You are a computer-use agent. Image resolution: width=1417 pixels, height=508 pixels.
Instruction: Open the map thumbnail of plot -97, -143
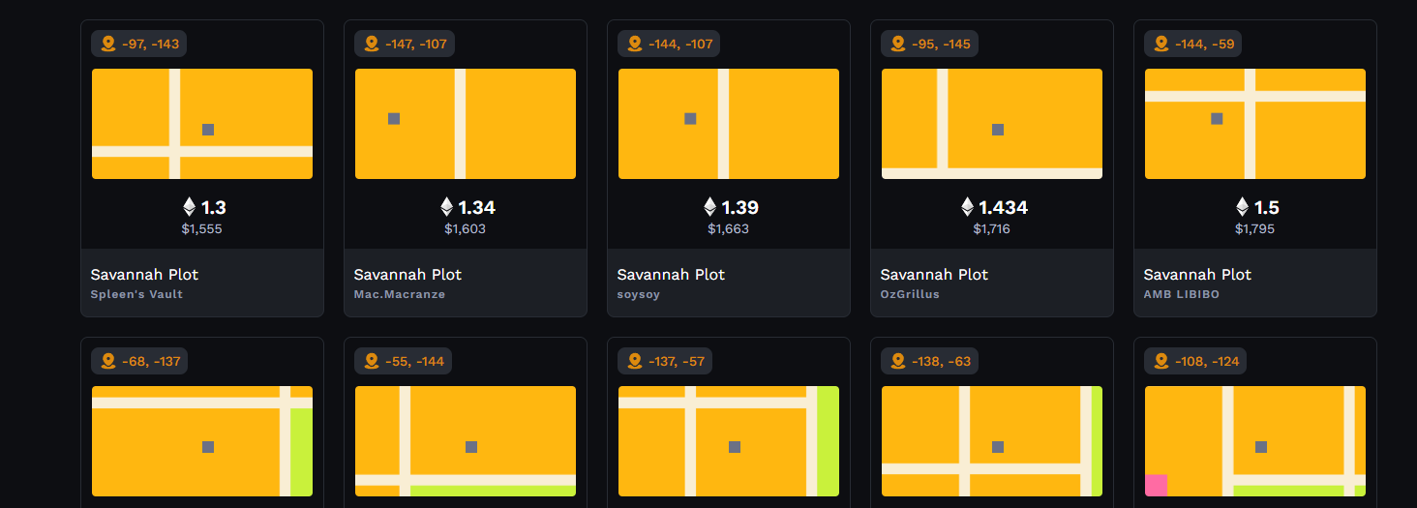click(x=202, y=124)
